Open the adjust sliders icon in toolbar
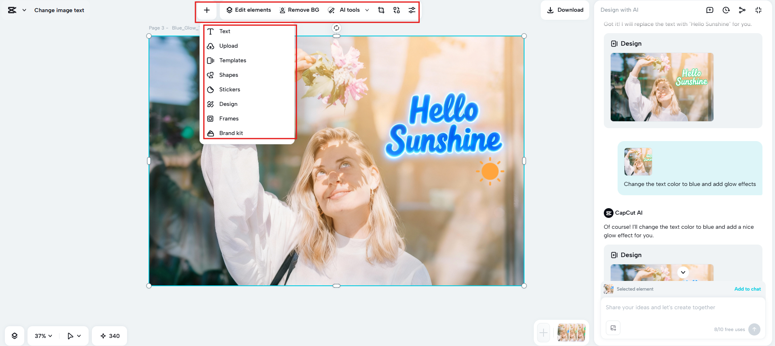The height and width of the screenshot is (346, 775). 412,10
